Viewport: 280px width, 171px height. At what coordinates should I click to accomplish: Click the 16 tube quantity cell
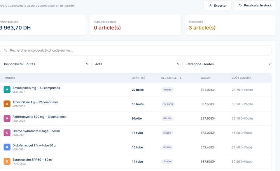coord(137,147)
